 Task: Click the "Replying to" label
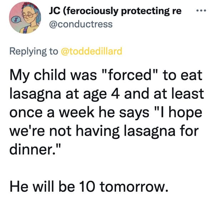pos(34,51)
